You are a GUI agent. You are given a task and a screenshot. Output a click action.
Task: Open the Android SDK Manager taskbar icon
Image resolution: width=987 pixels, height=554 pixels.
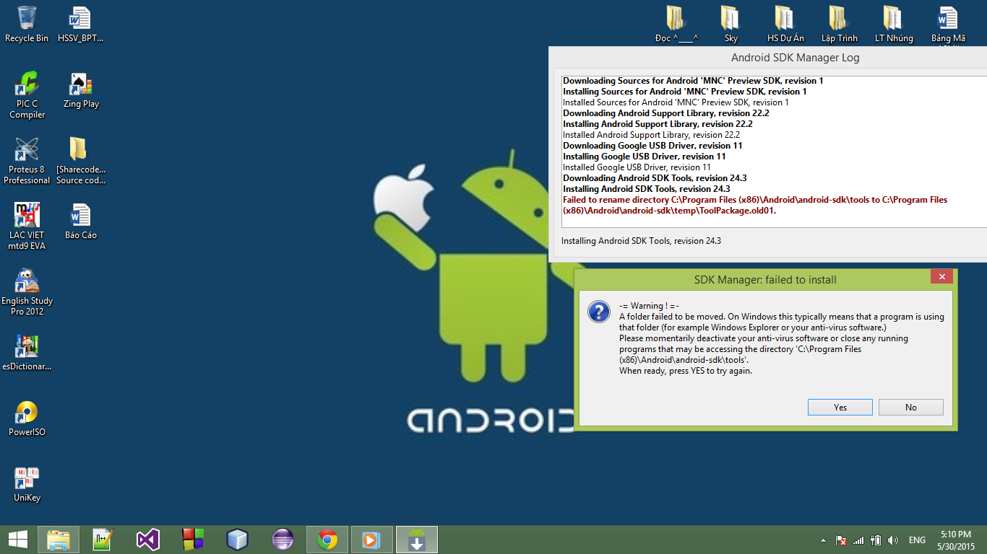click(416, 540)
